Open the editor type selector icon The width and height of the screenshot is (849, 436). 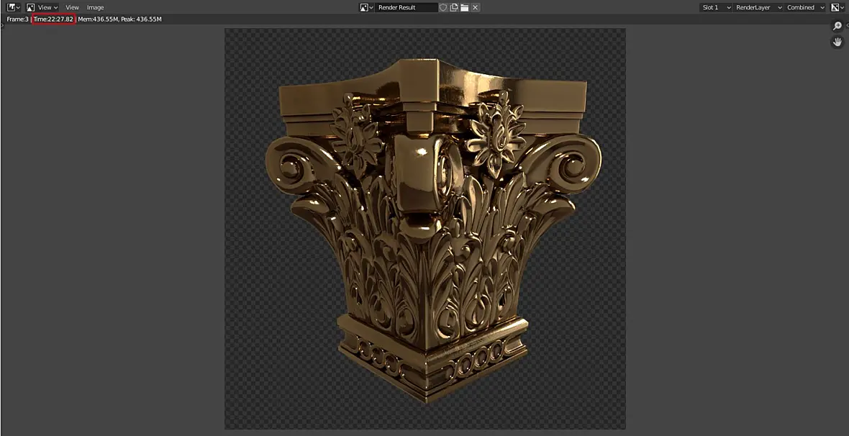point(14,8)
